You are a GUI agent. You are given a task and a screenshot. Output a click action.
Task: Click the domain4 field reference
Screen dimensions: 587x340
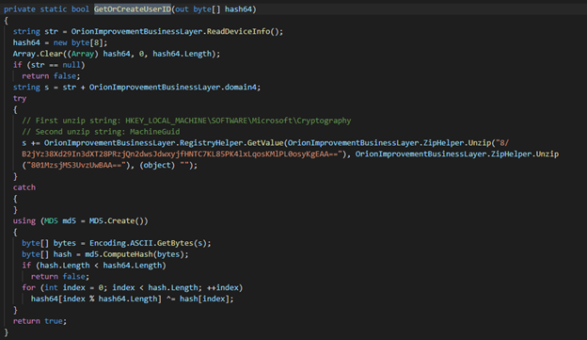(240, 88)
